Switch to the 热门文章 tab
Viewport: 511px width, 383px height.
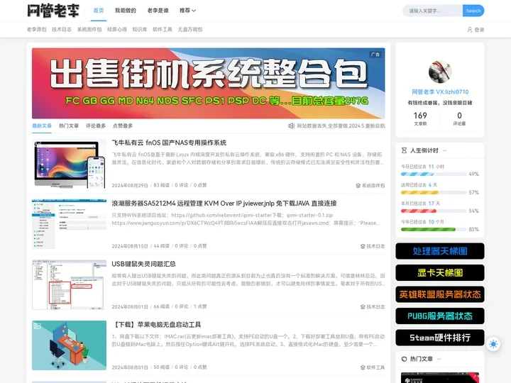(69, 126)
